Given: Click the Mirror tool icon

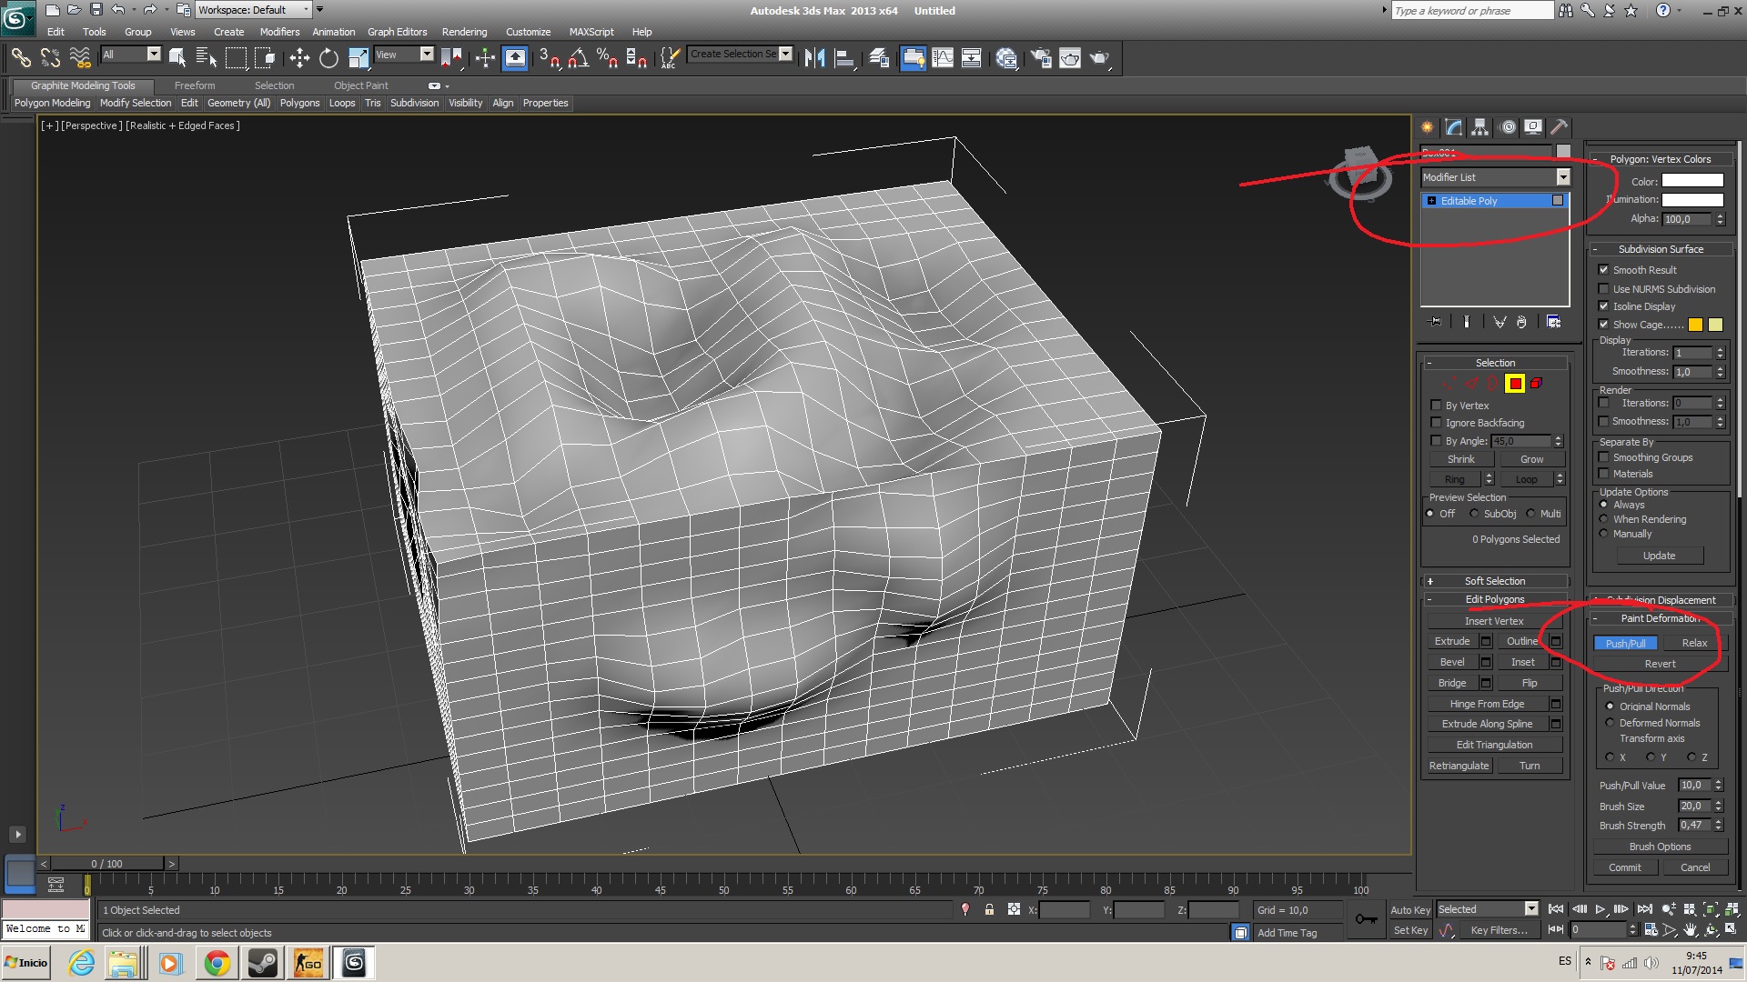Looking at the screenshot, I should click(x=814, y=58).
